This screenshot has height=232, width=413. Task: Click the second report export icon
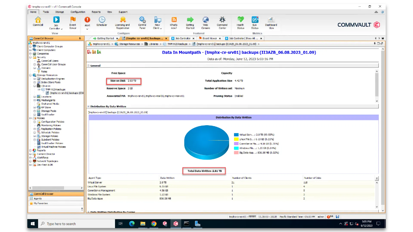point(94,52)
